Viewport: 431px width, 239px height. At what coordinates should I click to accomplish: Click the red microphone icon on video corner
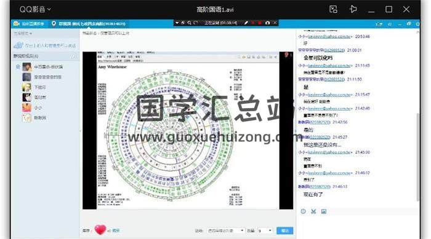tap(287, 55)
